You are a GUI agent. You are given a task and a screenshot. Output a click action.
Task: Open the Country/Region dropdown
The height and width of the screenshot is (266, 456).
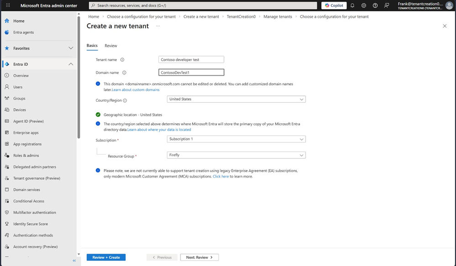click(x=236, y=99)
